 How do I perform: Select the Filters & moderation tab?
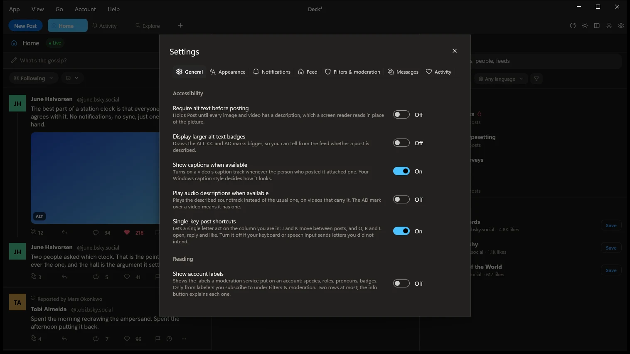click(x=352, y=72)
